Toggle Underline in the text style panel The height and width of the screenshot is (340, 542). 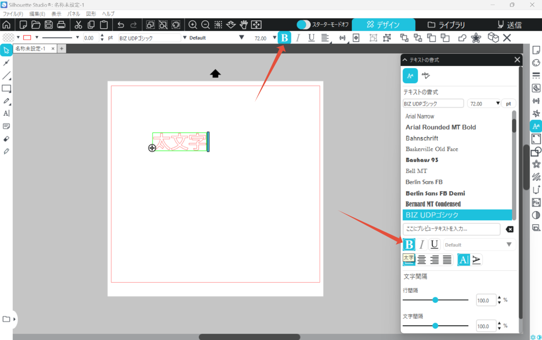[x=435, y=245]
